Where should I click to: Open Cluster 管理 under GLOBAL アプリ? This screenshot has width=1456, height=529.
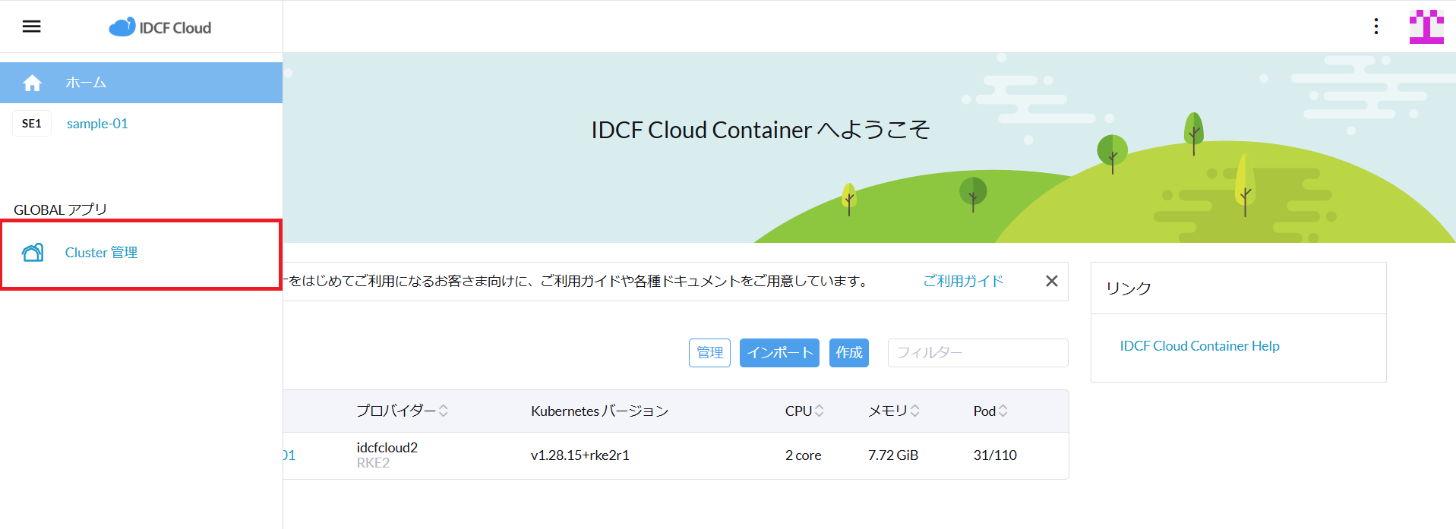pyautogui.click(x=141, y=253)
